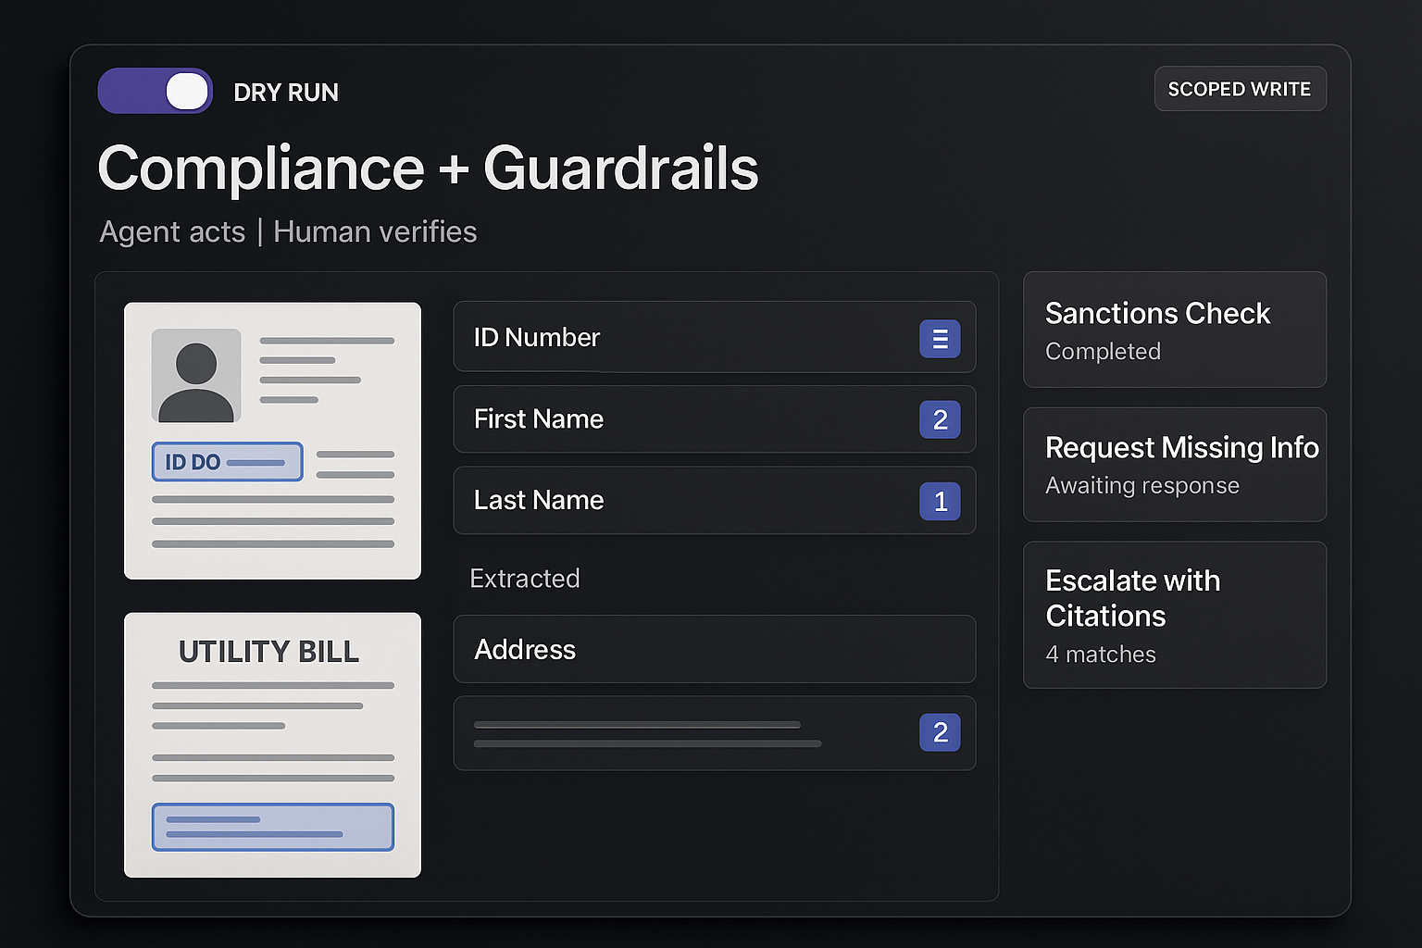Toggle the Dry Run switch
The width and height of the screenshot is (1422, 948).
click(x=156, y=92)
